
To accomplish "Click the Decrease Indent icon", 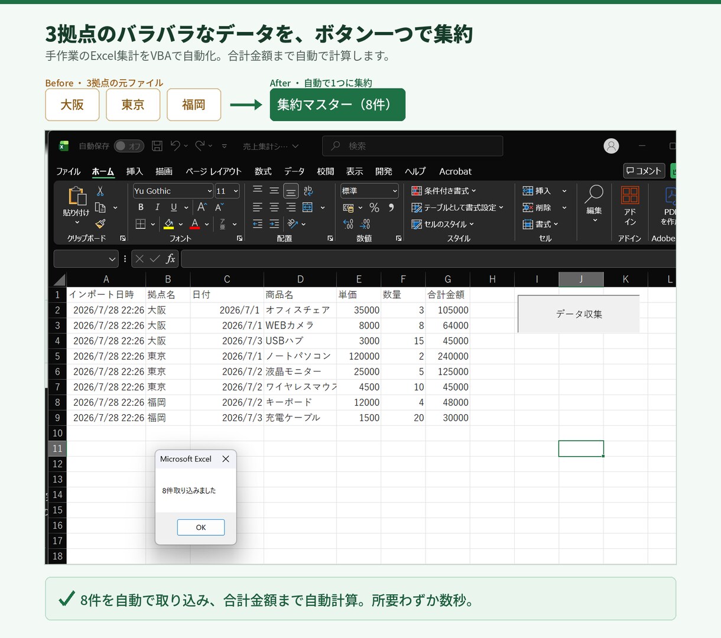I will point(258,224).
